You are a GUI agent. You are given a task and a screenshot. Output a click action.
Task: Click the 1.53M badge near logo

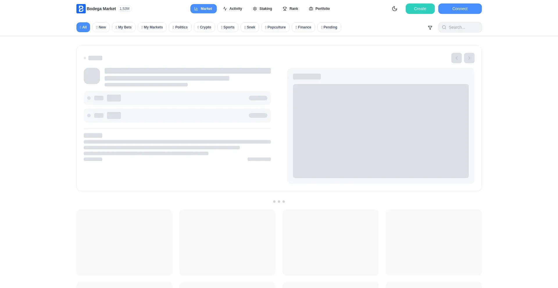[x=124, y=9]
